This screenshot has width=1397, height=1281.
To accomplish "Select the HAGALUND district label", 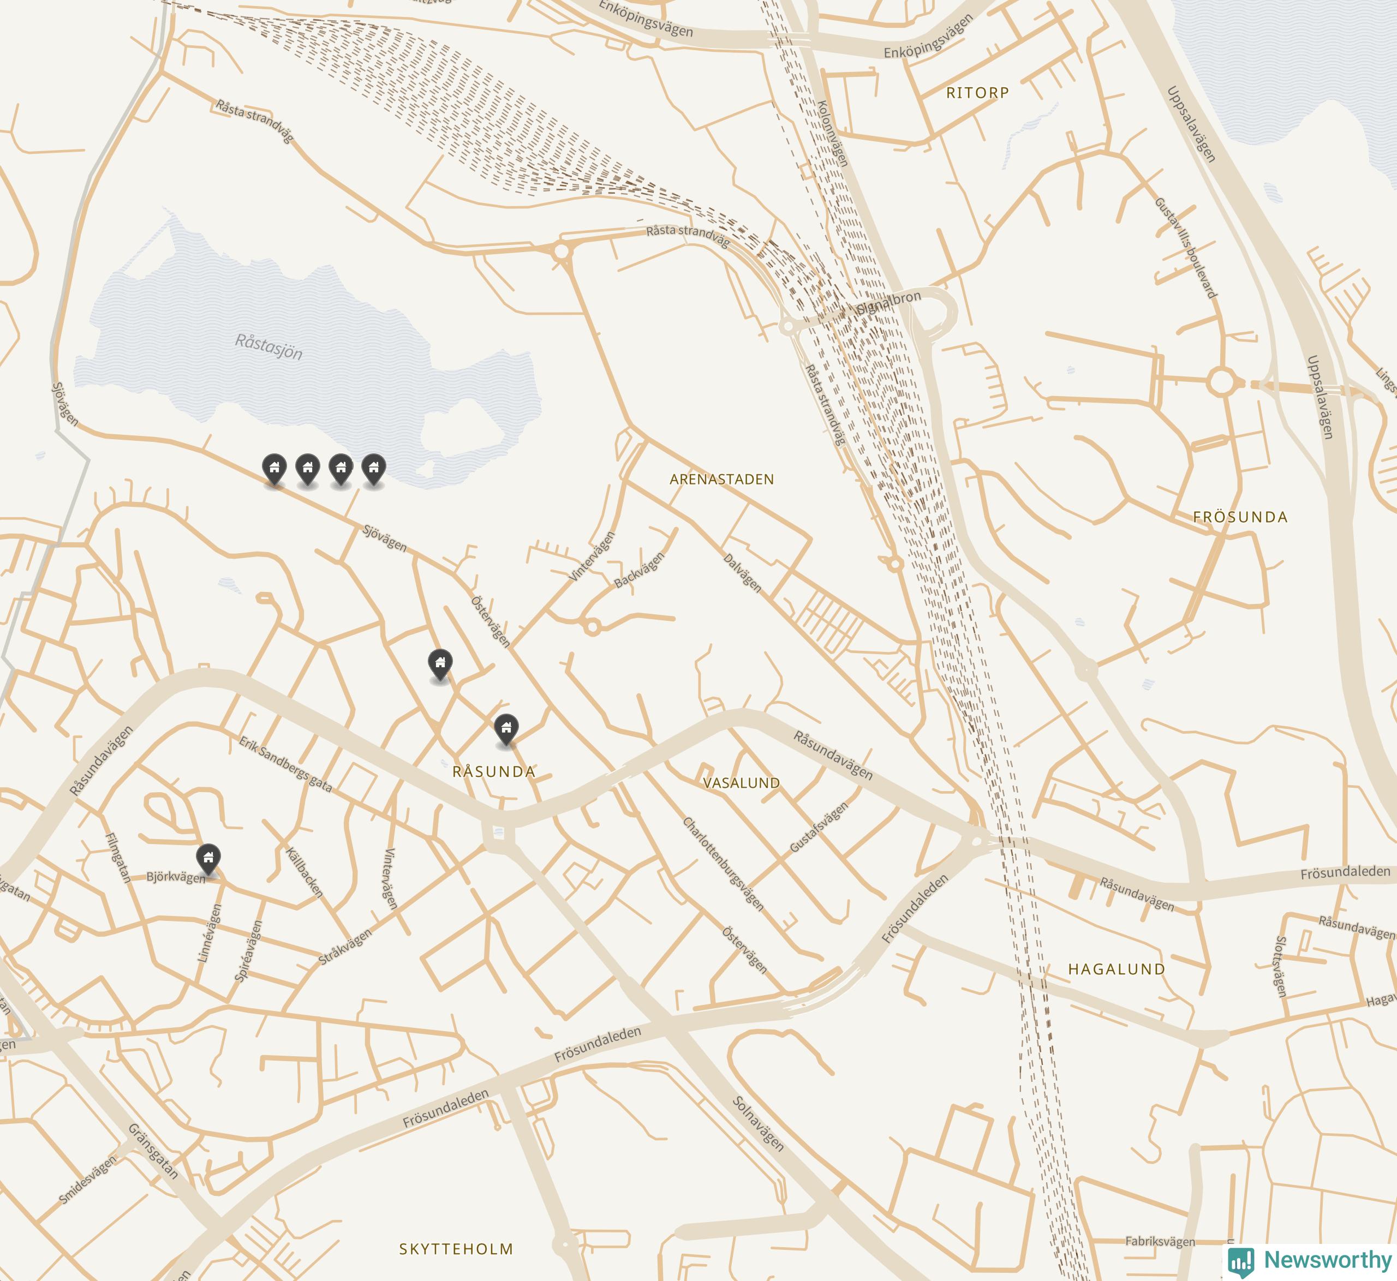I will click(1117, 969).
